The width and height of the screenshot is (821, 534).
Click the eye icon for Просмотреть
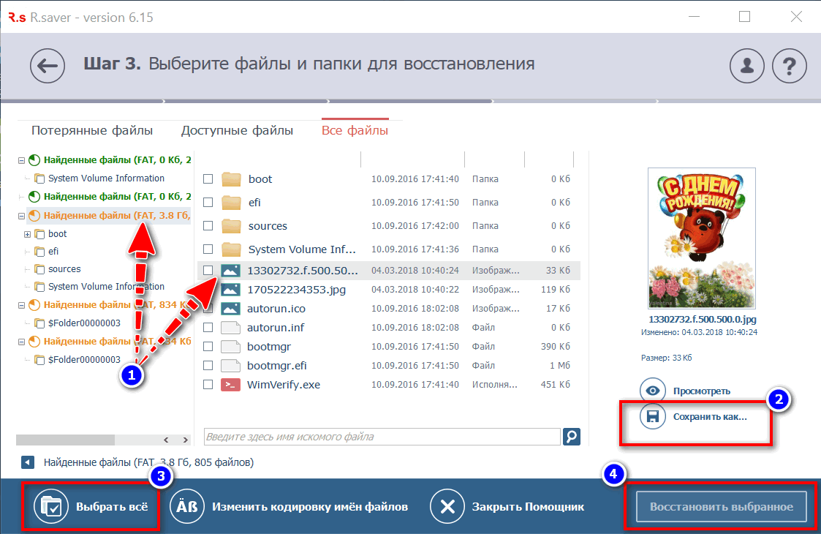pyautogui.click(x=653, y=391)
